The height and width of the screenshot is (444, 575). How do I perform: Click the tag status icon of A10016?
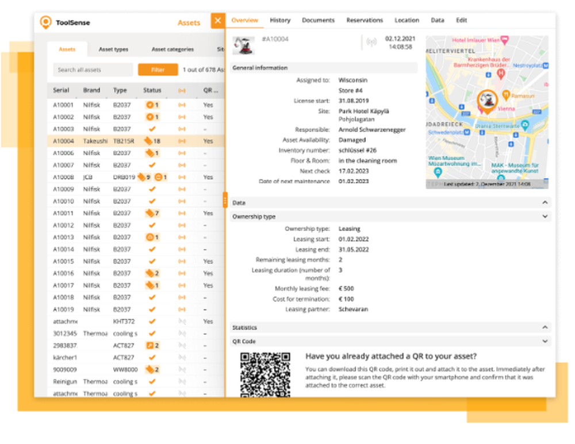(x=149, y=273)
